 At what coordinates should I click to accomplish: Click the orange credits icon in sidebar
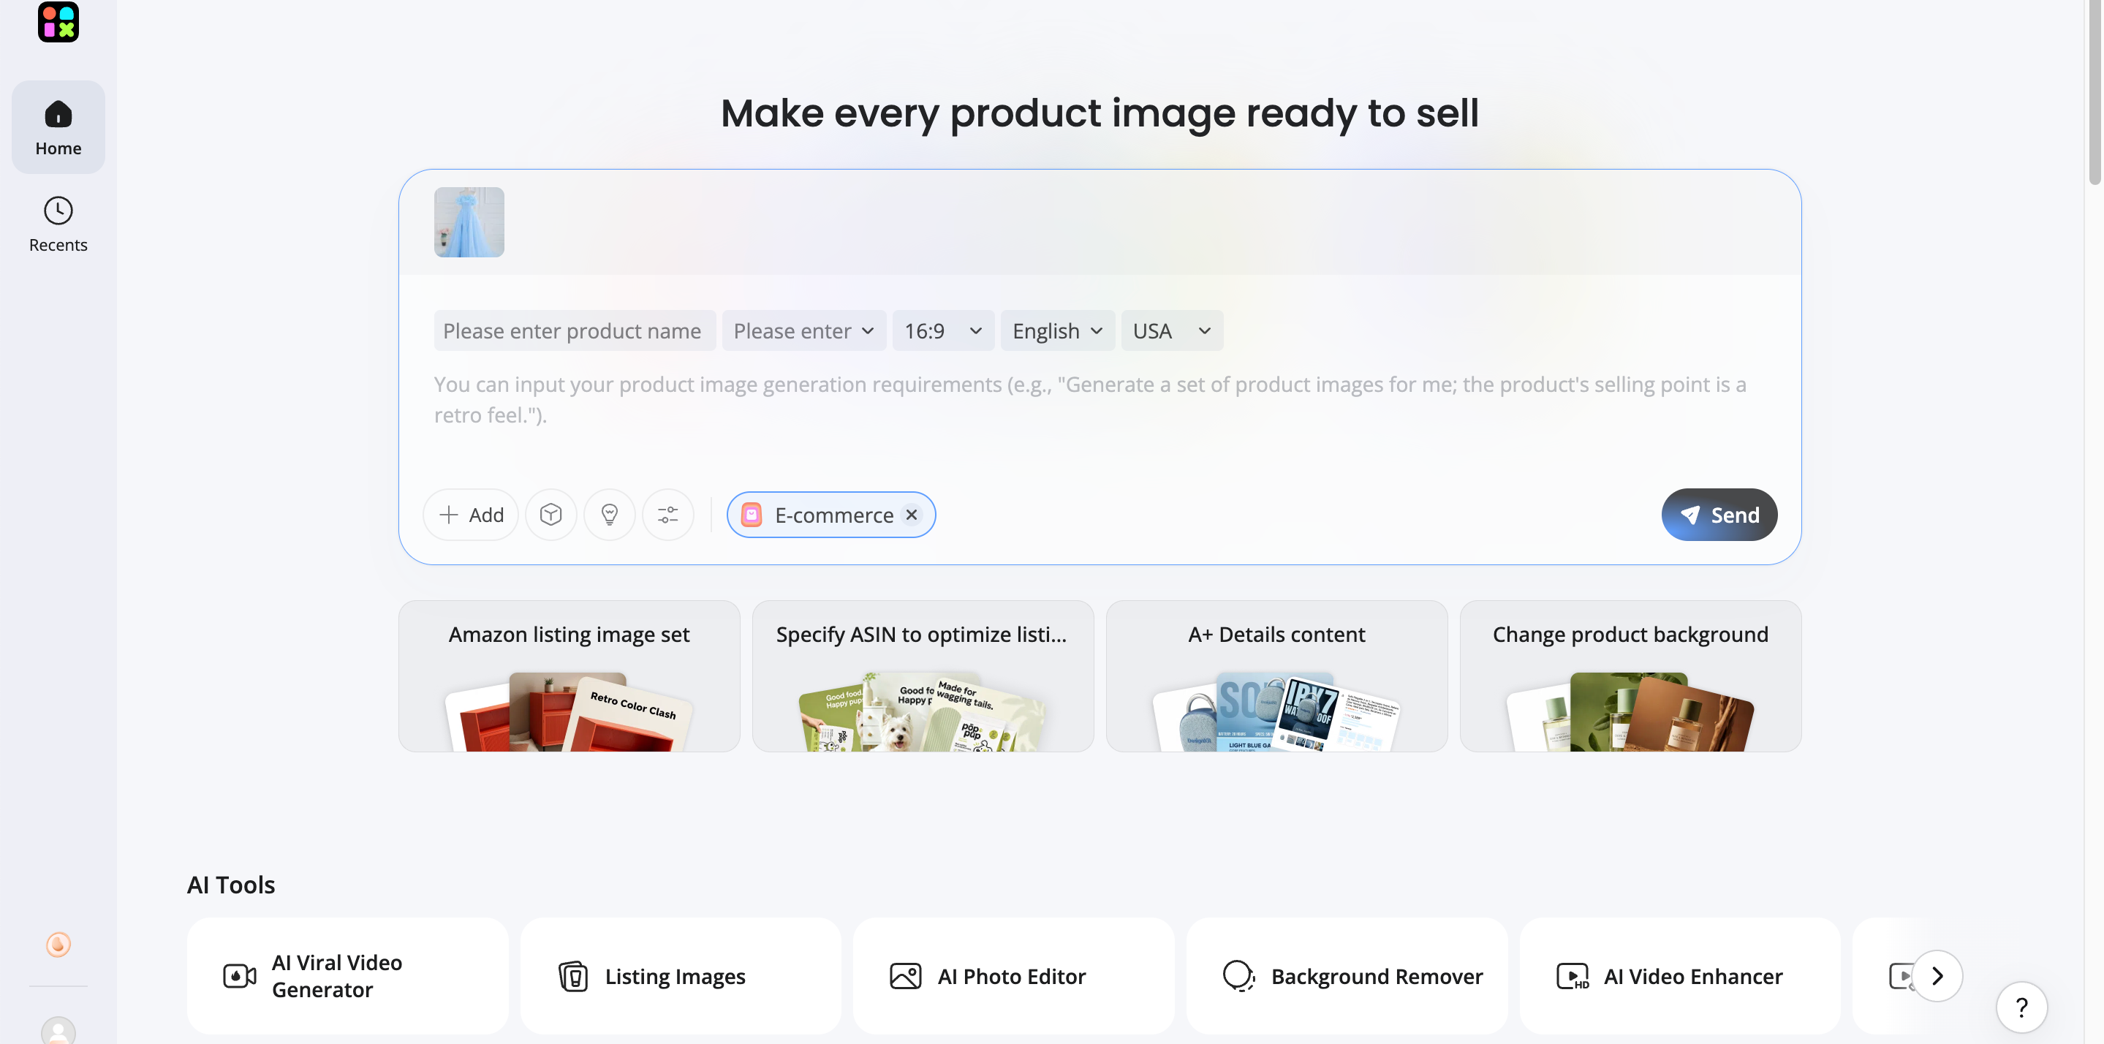click(58, 945)
